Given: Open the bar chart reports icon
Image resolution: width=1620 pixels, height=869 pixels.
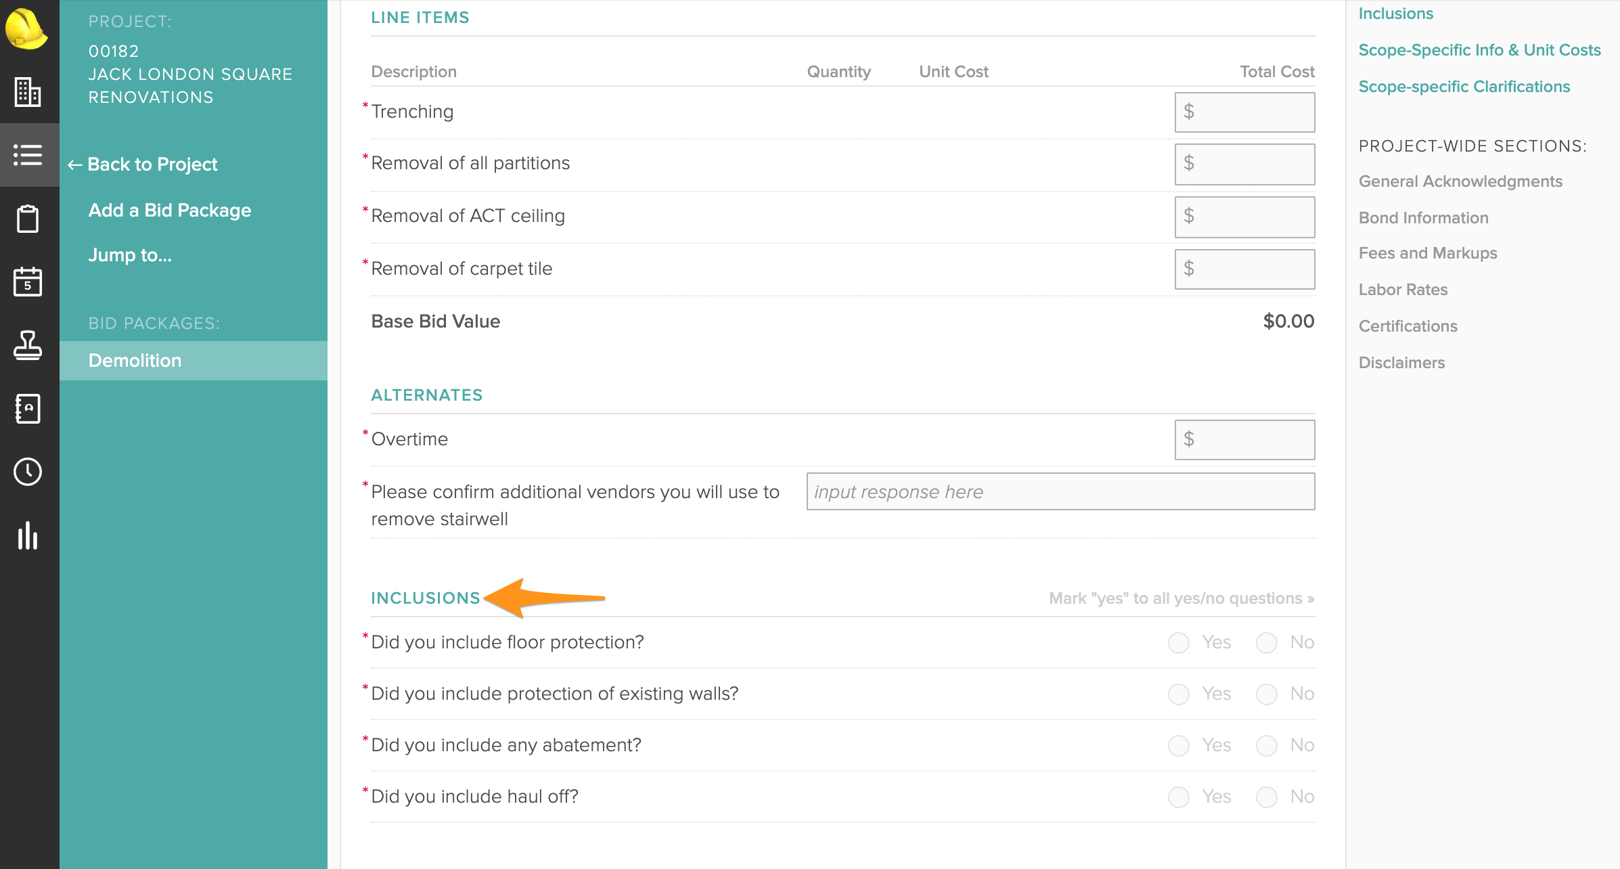Looking at the screenshot, I should (x=28, y=535).
